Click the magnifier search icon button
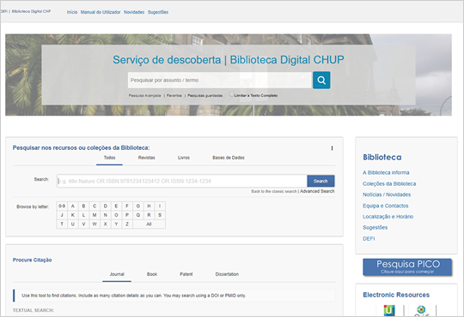The width and height of the screenshot is (464, 317). 321,80
